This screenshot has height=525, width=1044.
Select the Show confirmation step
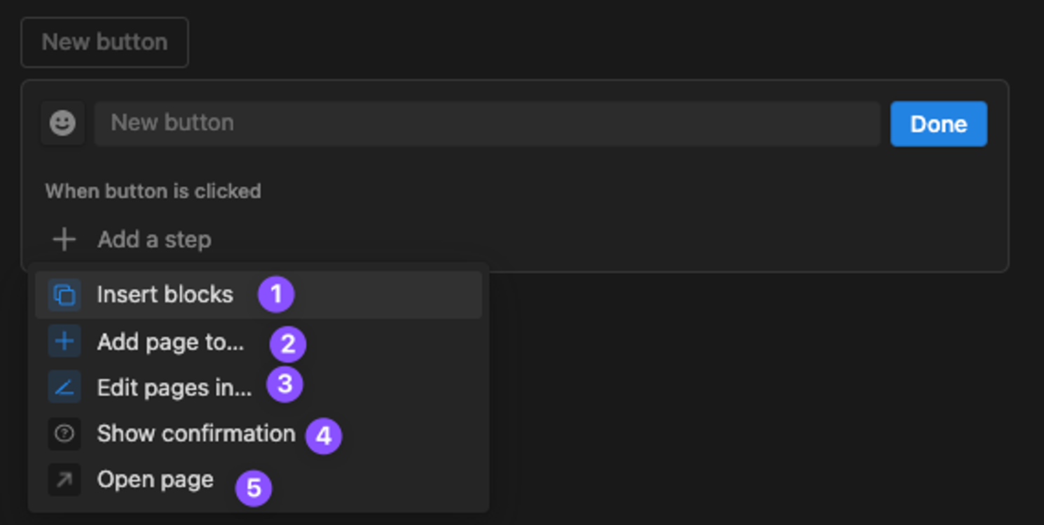click(196, 434)
